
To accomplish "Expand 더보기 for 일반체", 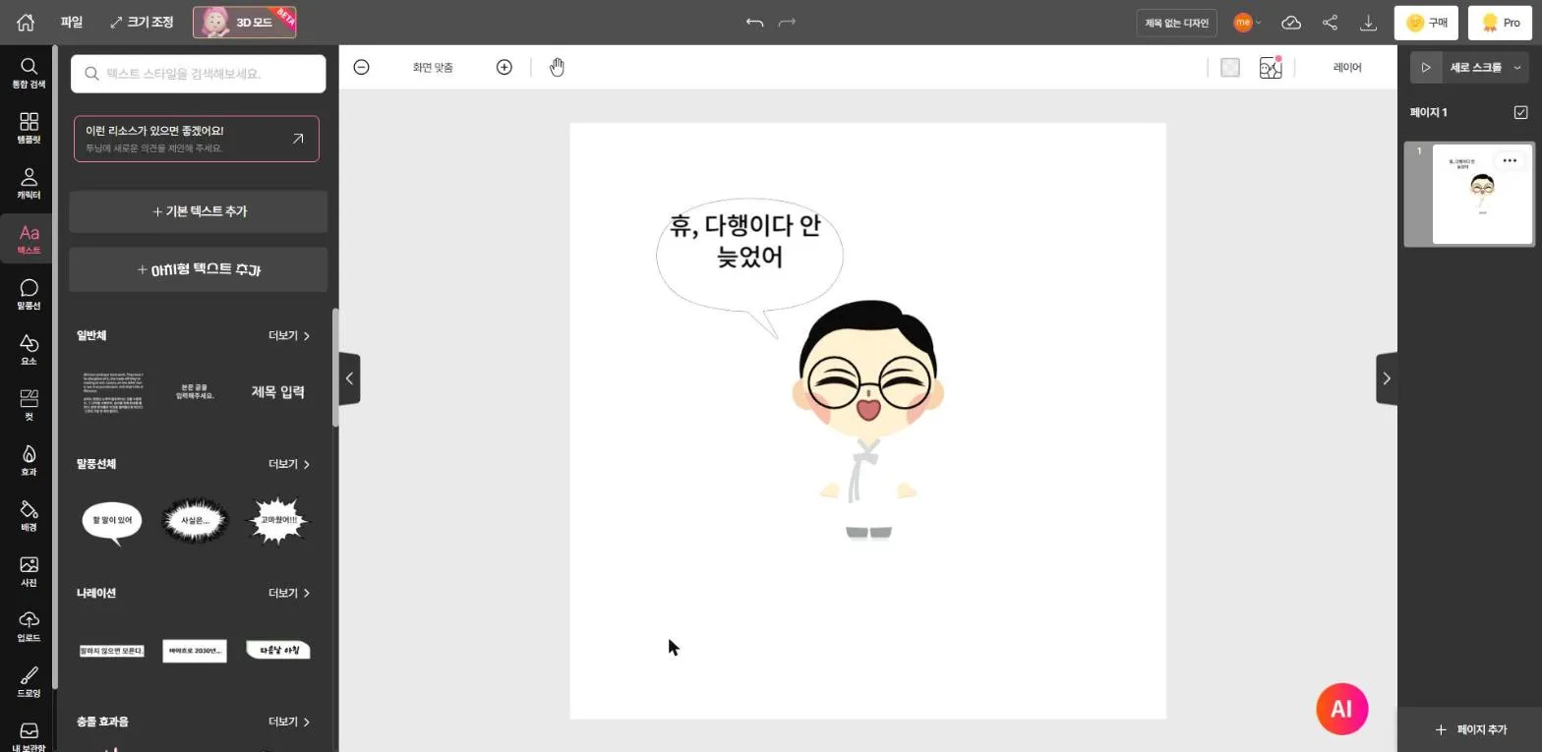I will pos(289,336).
